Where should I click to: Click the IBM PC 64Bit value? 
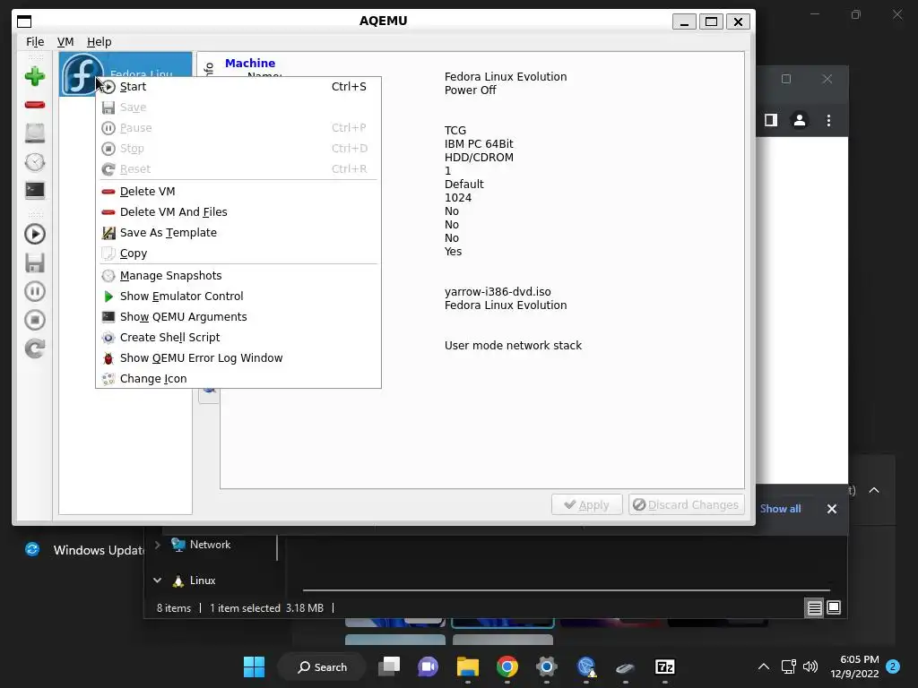click(x=479, y=144)
